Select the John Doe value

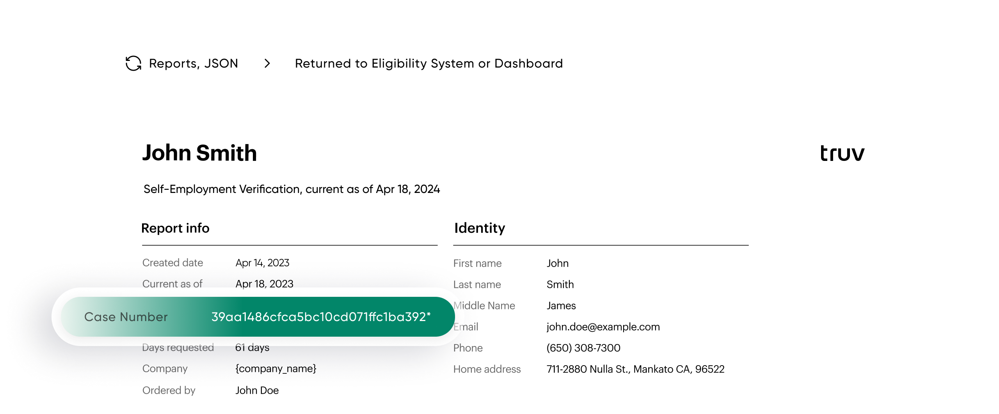pos(257,390)
